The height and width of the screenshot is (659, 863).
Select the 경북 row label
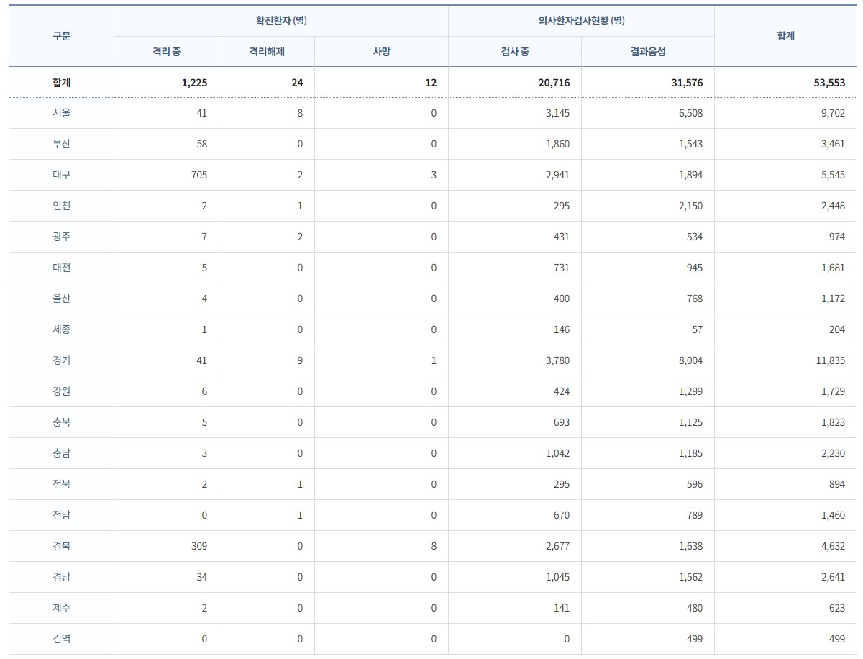click(x=62, y=546)
